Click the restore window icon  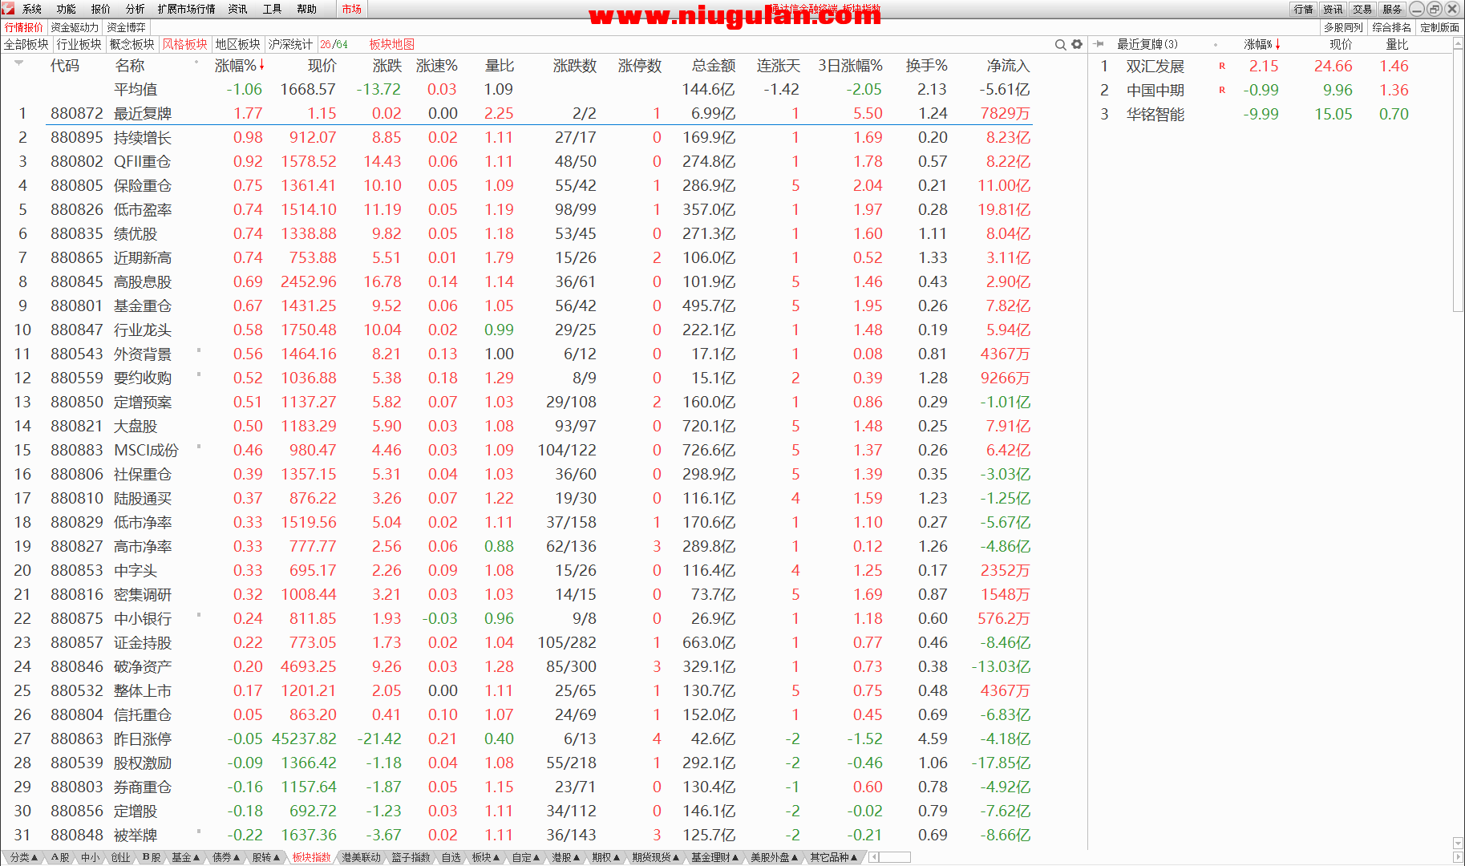pos(1435,9)
